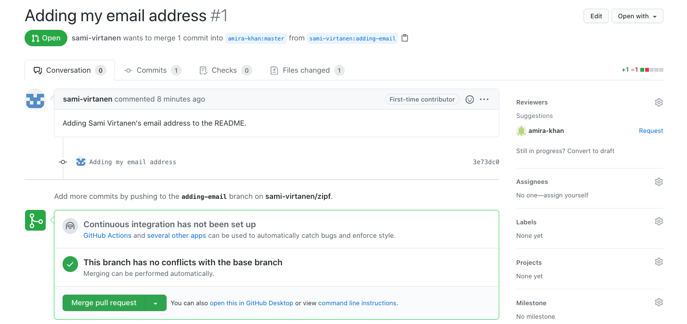Open commit hash 3e73dc0

[x=486, y=162]
